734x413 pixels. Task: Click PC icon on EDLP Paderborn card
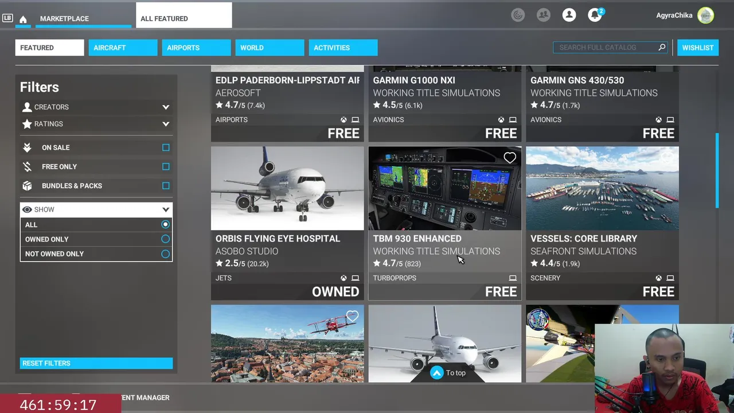click(356, 120)
